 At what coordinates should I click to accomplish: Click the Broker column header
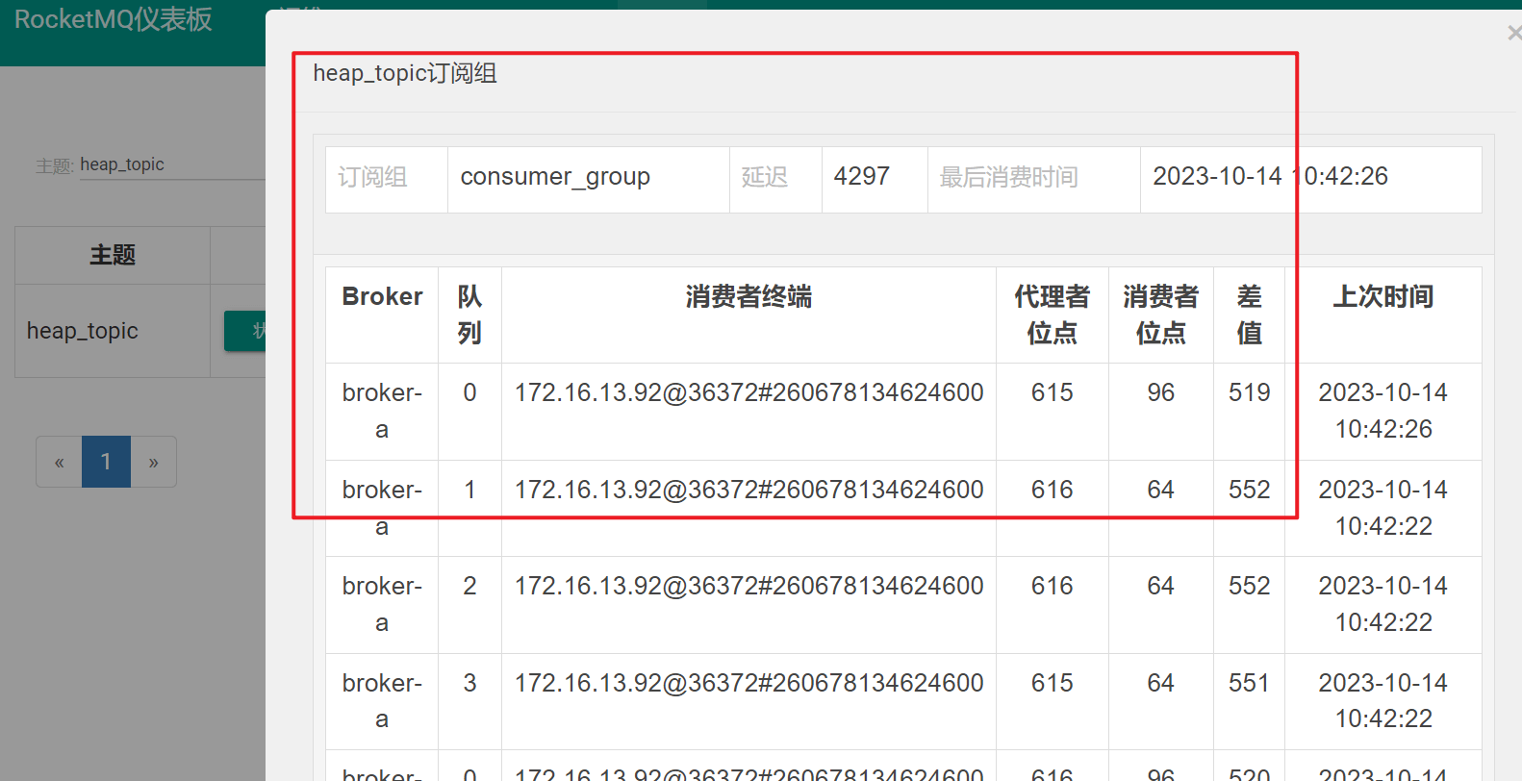coord(382,297)
